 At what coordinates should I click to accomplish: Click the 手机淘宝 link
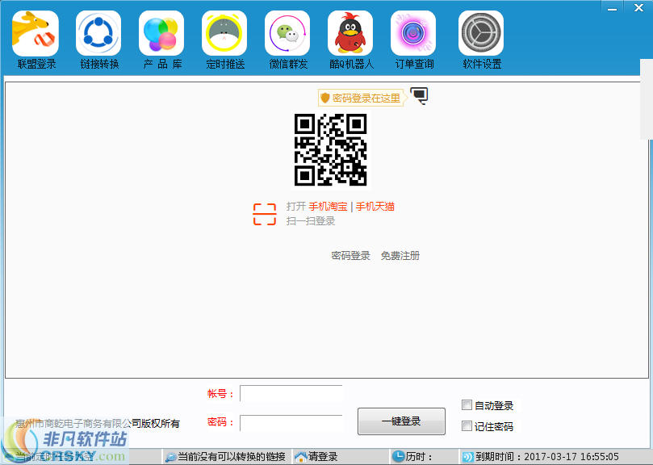tap(328, 206)
